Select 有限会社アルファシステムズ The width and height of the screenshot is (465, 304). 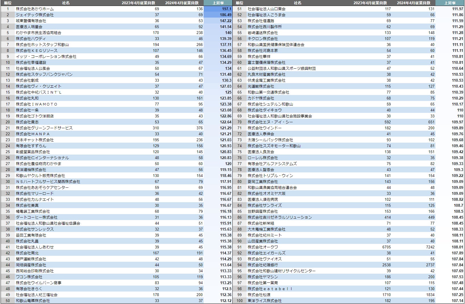[x=272, y=164]
